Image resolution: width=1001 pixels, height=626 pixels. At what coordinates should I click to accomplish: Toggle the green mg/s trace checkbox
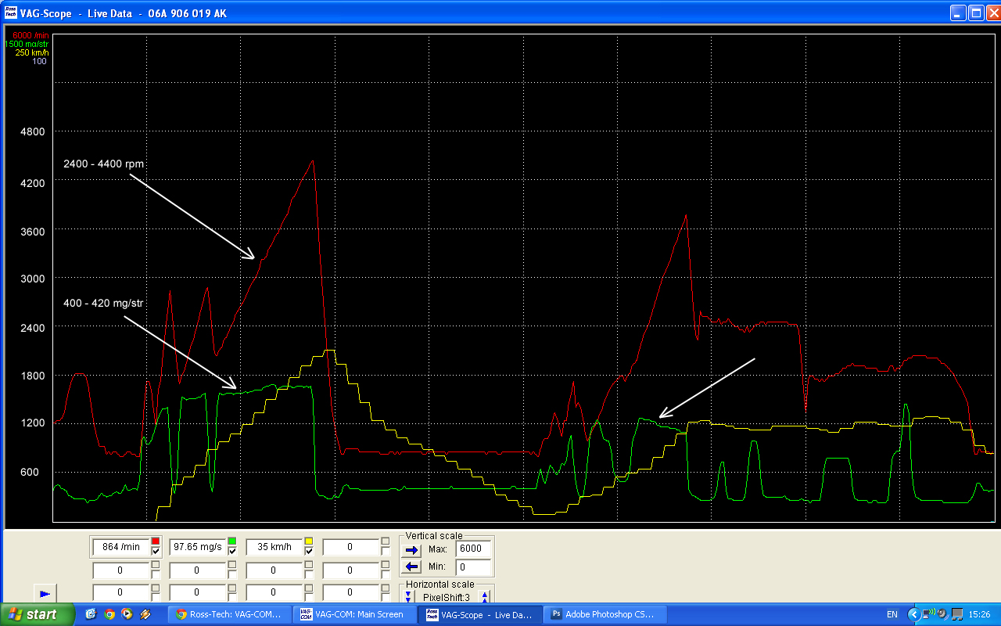click(x=232, y=552)
